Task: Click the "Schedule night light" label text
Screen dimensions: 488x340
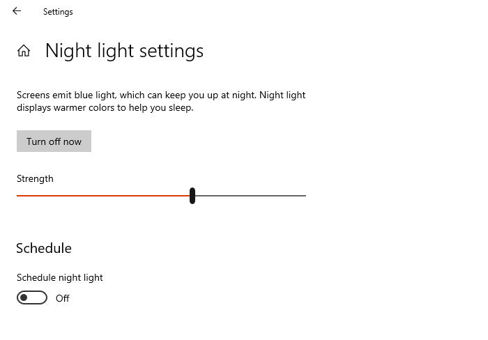Action: pyautogui.click(x=60, y=277)
